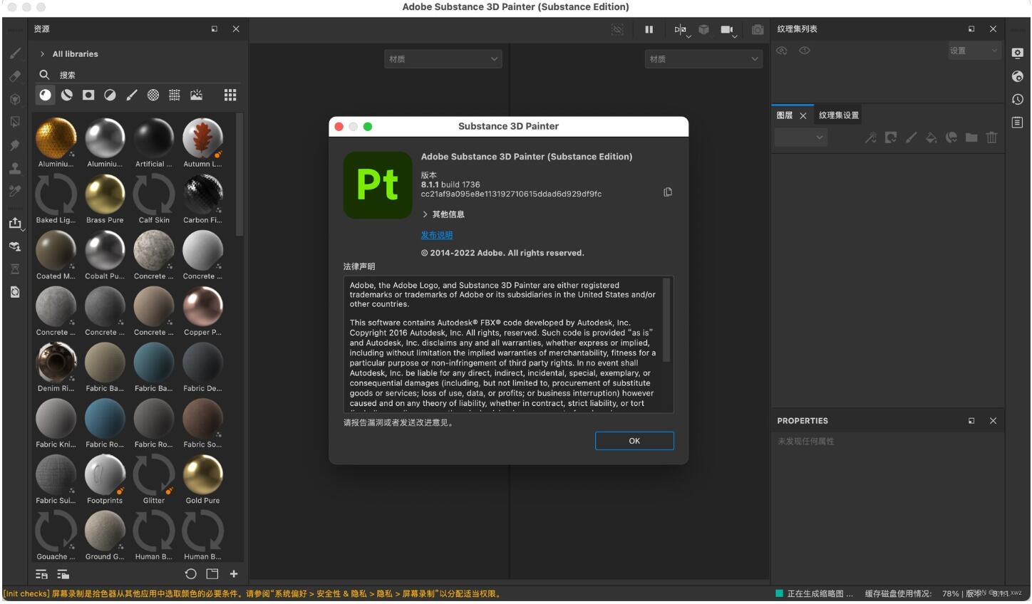Screen dimensions: 1032x604
Task: Undock the PROPERTIES panel
Action: point(971,421)
